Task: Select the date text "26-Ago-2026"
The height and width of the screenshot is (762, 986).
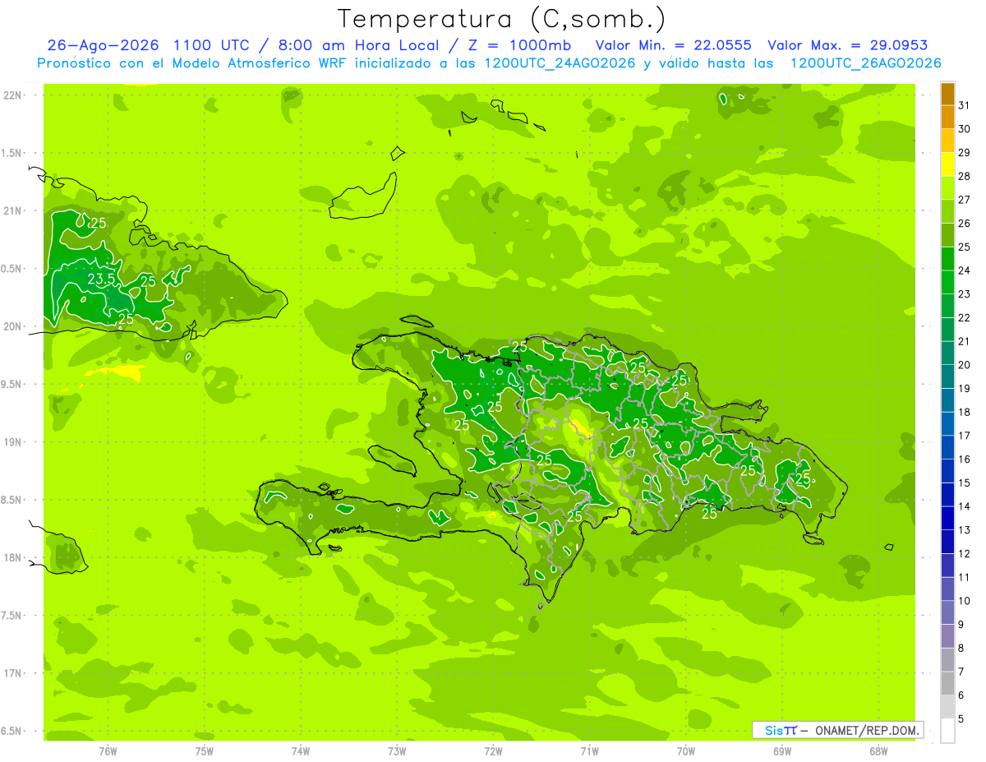Action: (x=104, y=45)
